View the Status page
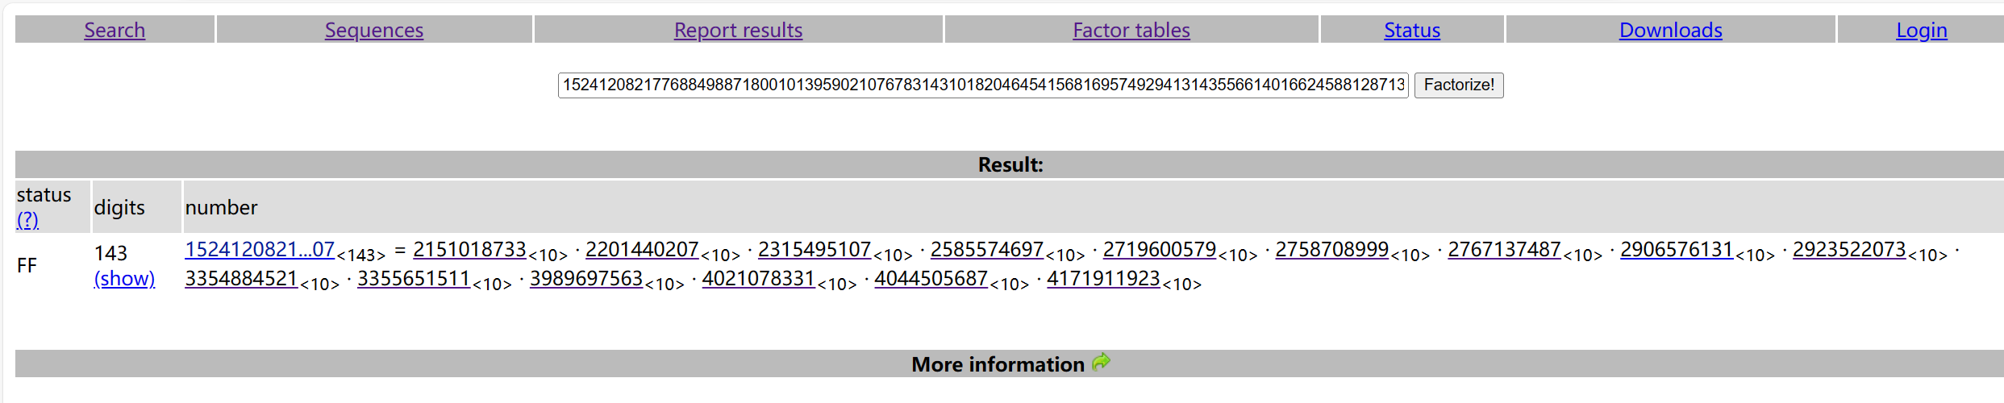2004x403 pixels. tap(1412, 30)
